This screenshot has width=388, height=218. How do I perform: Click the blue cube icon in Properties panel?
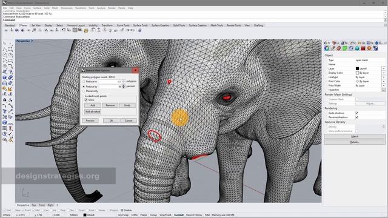pos(375,48)
